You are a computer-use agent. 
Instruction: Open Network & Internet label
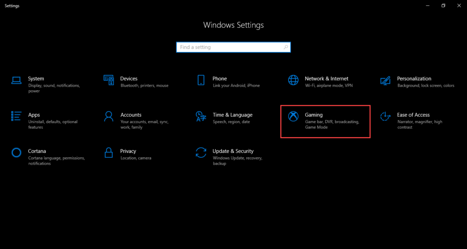[327, 78]
